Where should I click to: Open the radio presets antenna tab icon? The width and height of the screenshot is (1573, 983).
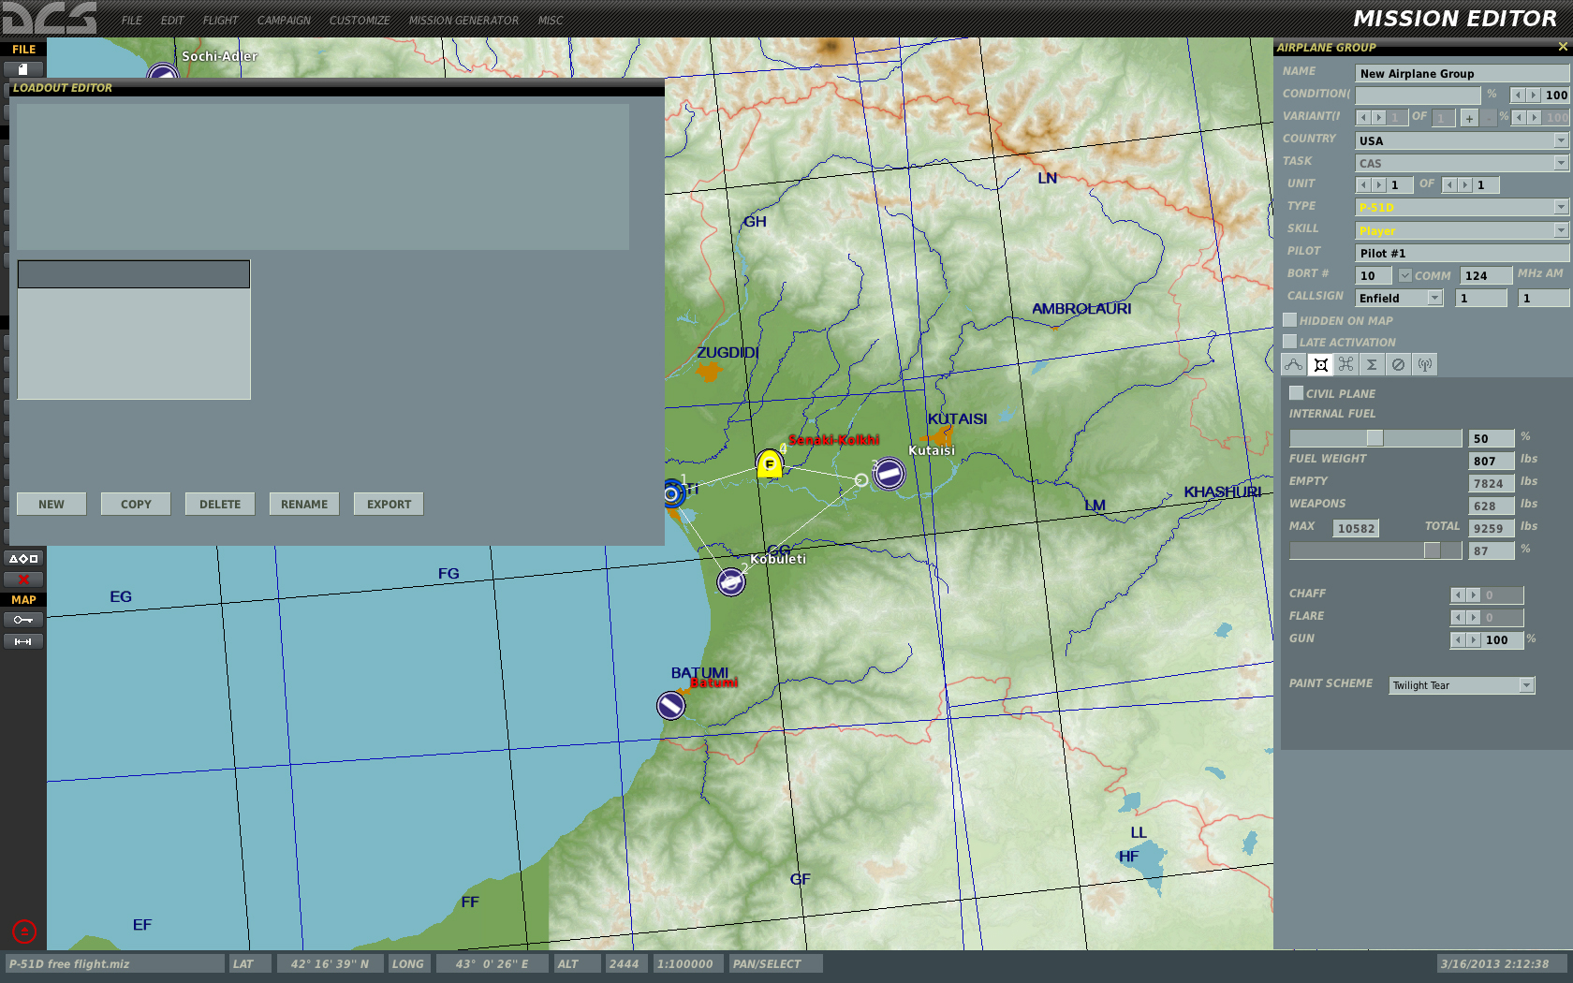[1424, 365]
